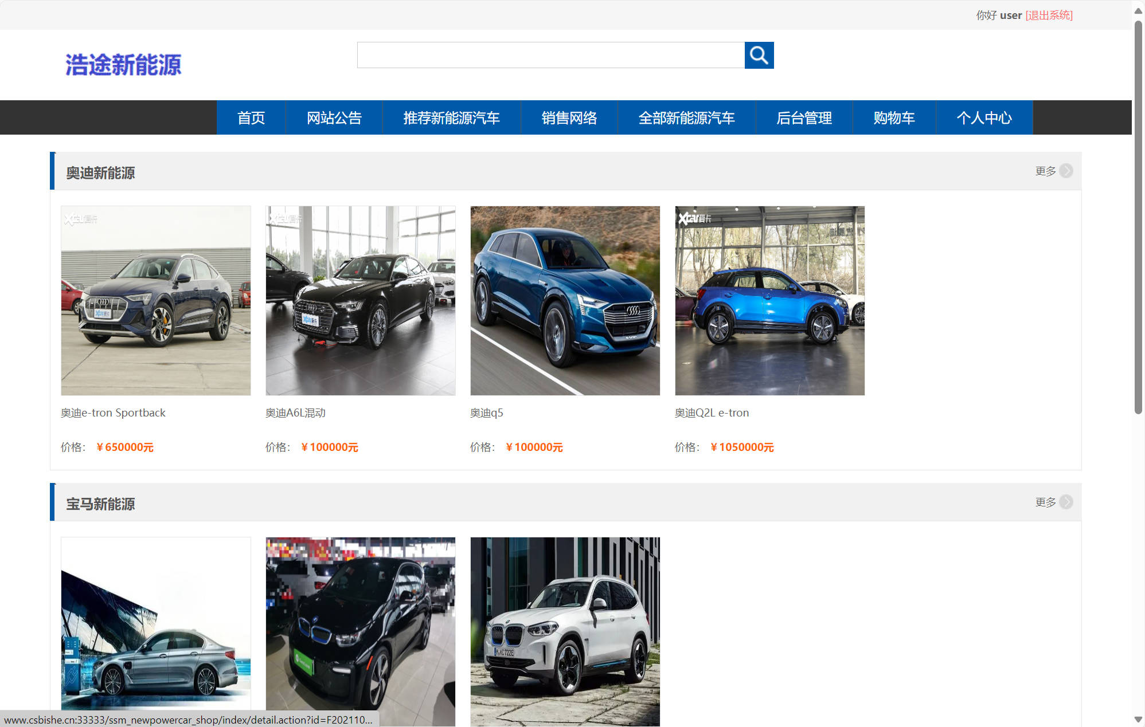Click inside the search input box
Screen dimensions: 1145x727
(x=550, y=56)
